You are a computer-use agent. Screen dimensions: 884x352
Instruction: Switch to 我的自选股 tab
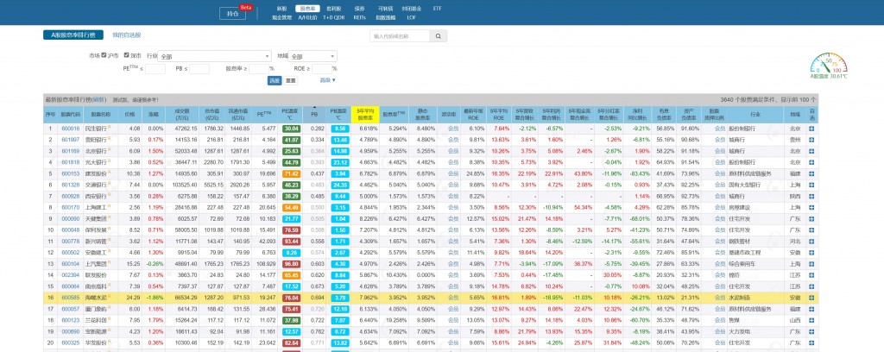click(125, 35)
